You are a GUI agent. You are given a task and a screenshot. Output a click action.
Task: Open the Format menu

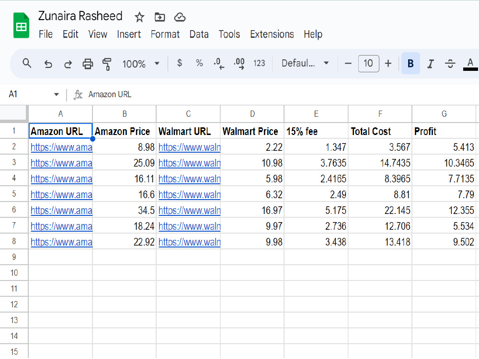click(165, 34)
